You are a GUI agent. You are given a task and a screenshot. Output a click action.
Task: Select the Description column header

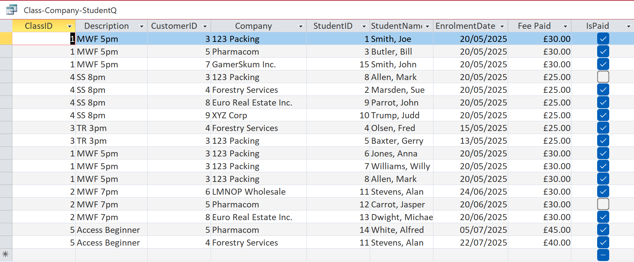click(107, 26)
